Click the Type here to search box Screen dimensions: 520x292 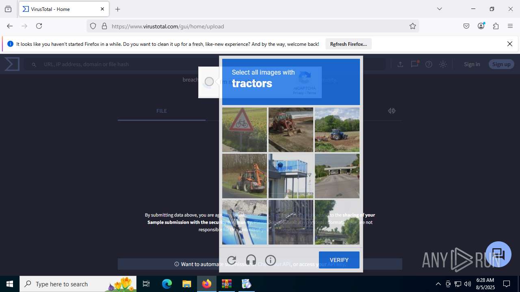tap(78, 284)
